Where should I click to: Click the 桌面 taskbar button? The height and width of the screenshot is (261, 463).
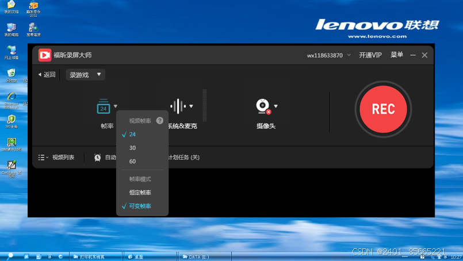150,257
